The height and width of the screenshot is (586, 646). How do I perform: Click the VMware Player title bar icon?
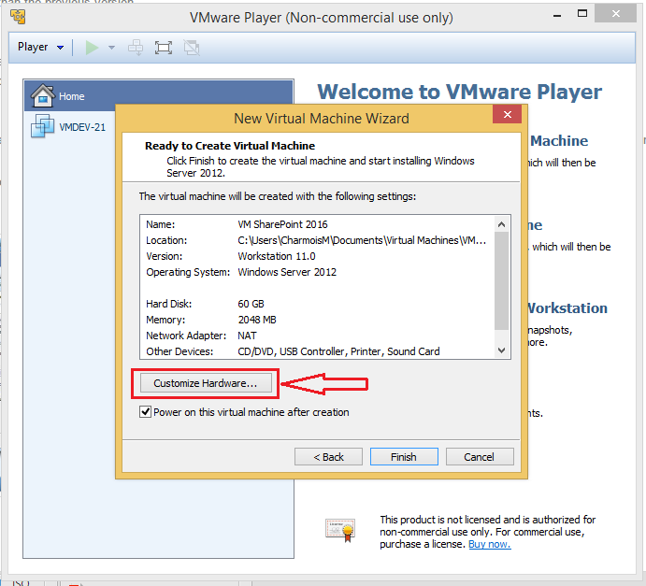[18, 17]
